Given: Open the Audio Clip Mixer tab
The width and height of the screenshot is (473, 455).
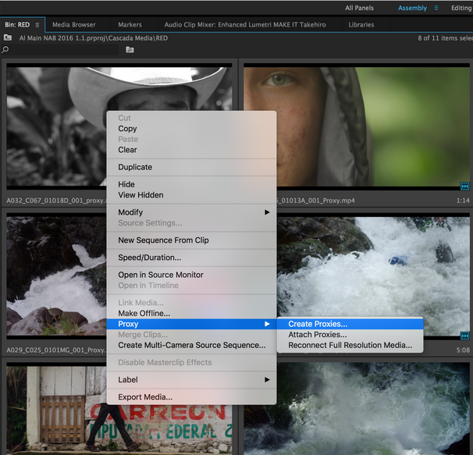Looking at the screenshot, I should tap(245, 25).
